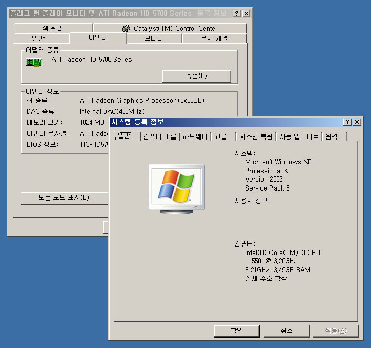Select the 어댑터 tab
Screen dimensions: 371x348
tap(97, 37)
